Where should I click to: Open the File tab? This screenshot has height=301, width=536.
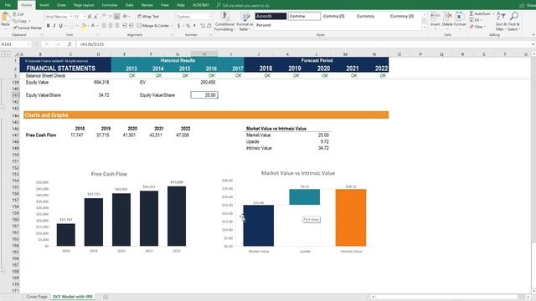(x=8, y=5)
